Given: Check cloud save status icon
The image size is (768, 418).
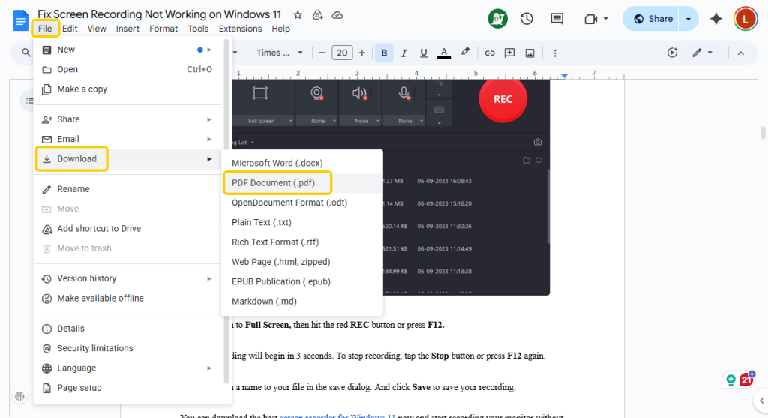Looking at the screenshot, I should coord(337,15).
